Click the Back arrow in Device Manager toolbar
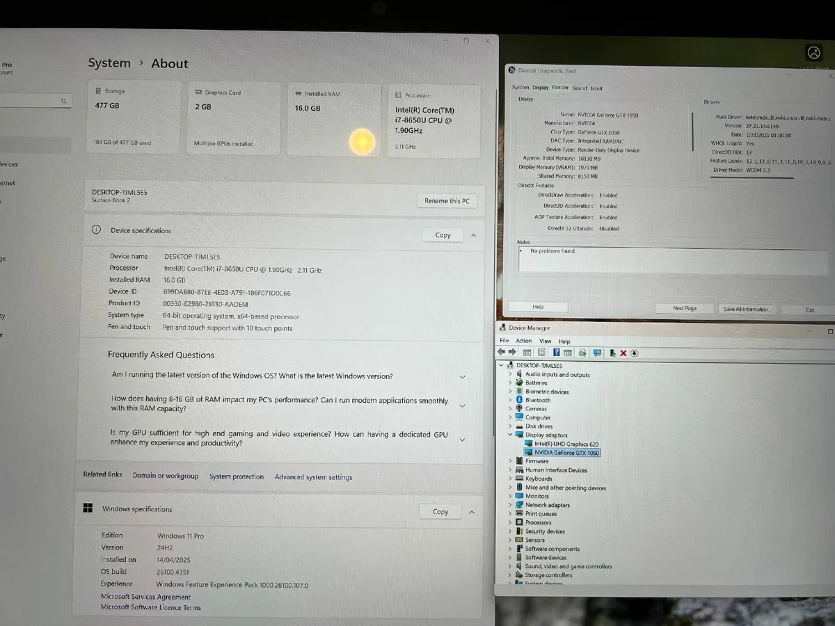 (502, 353)
